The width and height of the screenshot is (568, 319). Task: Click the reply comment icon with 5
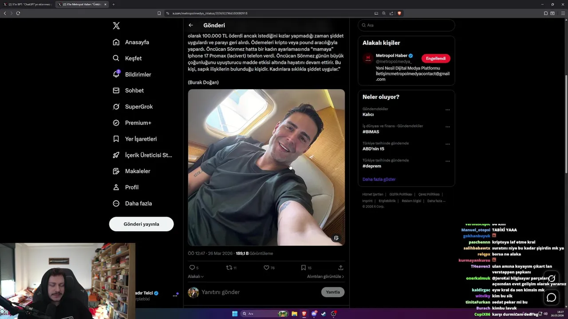coord(192,268)
